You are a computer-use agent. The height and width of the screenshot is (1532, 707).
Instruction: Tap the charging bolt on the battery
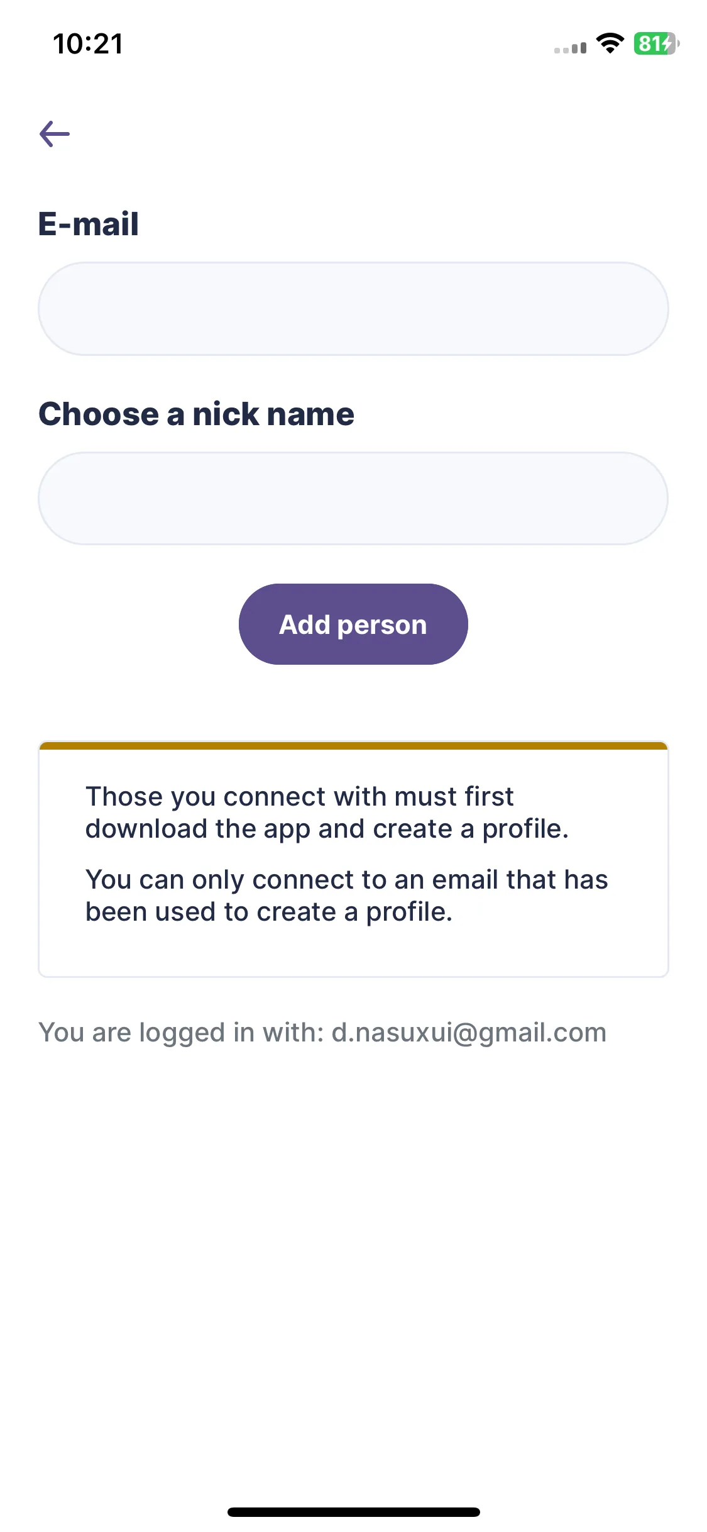[668, 43]
